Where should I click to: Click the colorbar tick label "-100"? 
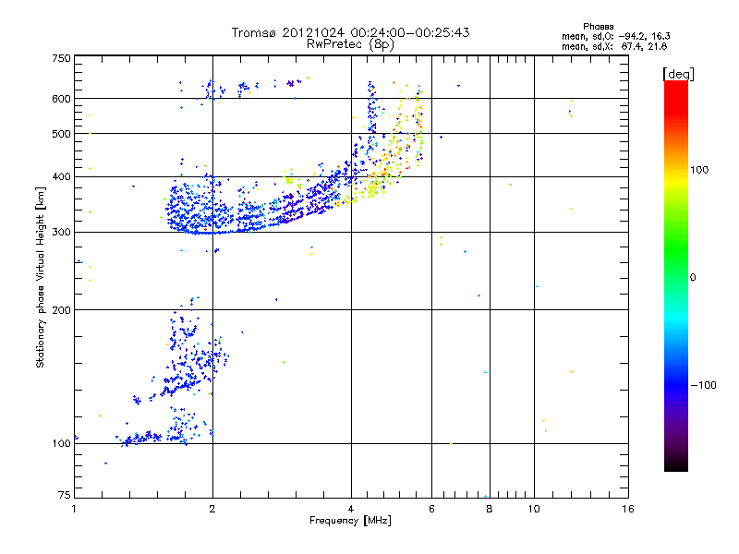point(703,385)
